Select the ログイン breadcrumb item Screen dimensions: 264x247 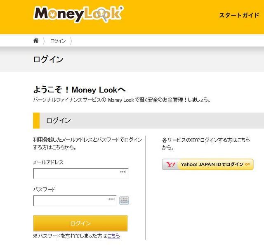point(58,41)
